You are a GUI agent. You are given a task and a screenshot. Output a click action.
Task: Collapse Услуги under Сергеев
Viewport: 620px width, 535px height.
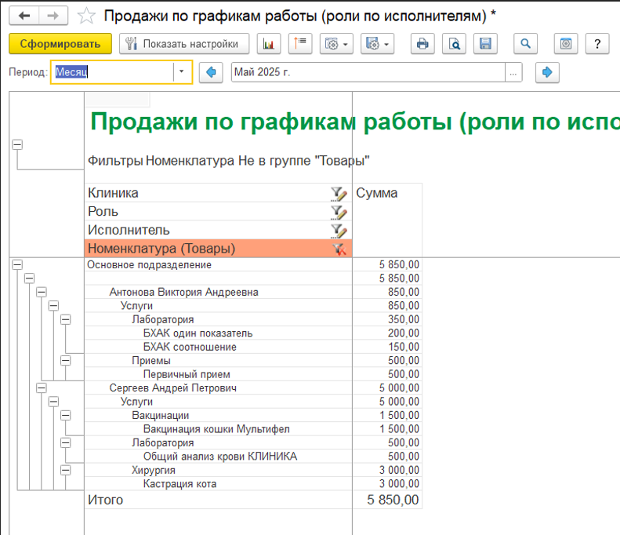pyautogui.click(x=53, y=402)
